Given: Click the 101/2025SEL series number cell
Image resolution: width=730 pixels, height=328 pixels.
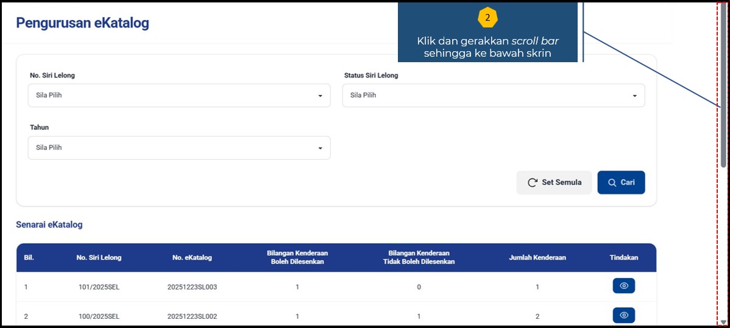Looking at the screenshot, I should (99, 287).
